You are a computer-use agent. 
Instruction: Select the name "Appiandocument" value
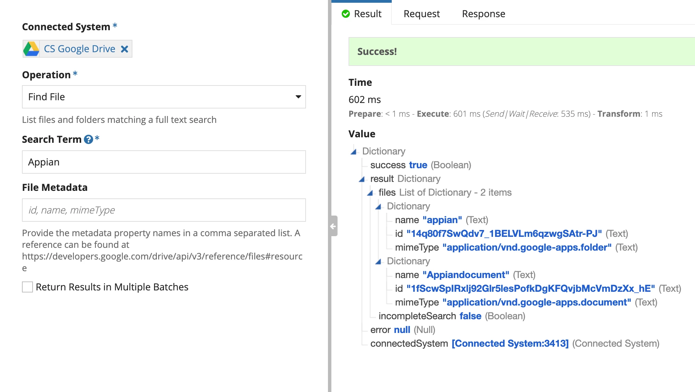(466, 275)
